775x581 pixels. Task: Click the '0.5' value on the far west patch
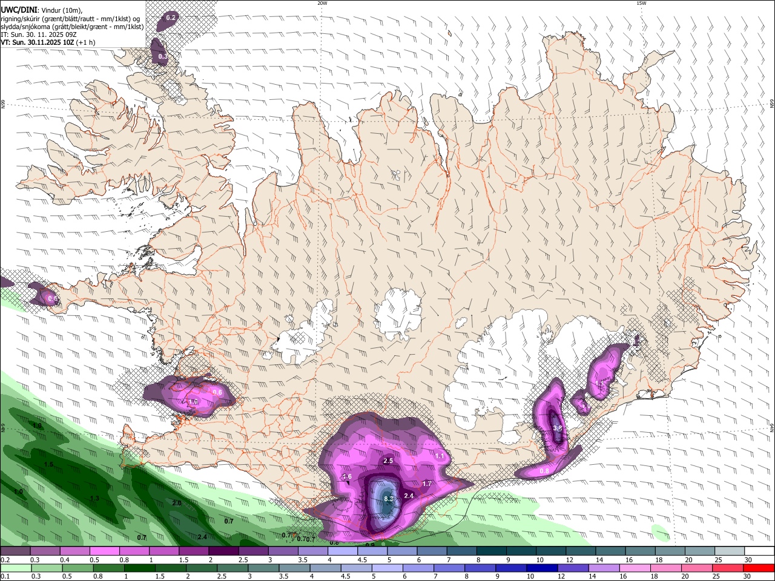click(x=53, y=299)
